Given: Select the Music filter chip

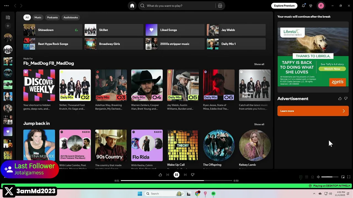Looking at the screenshot, I should tap(38, 17).
